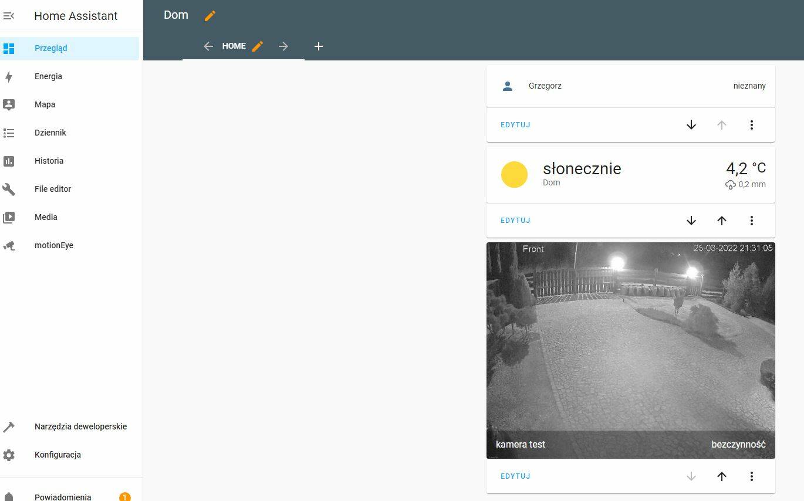Click the Media play icon
Screen dimensions: 804x501
coord(9,217)
